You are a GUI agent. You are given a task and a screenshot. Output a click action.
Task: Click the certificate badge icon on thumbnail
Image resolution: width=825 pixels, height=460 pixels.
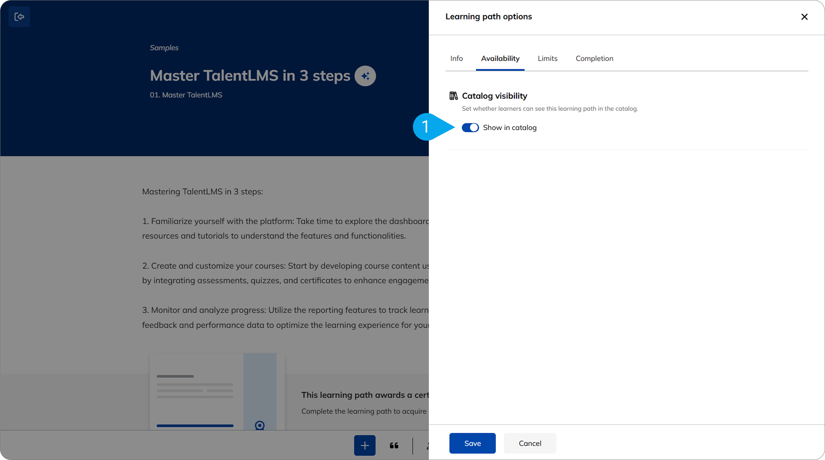click(x=259, y=425)
